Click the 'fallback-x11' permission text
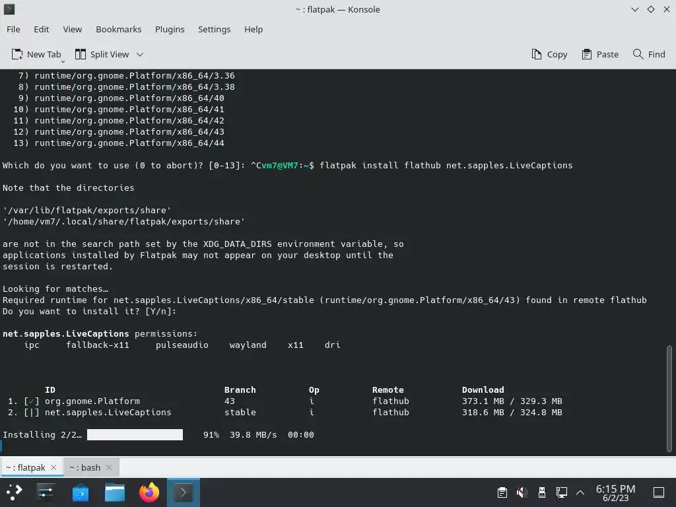Viewport: 676px width, 507px height. pyautogui.click(x=98, y=345)
